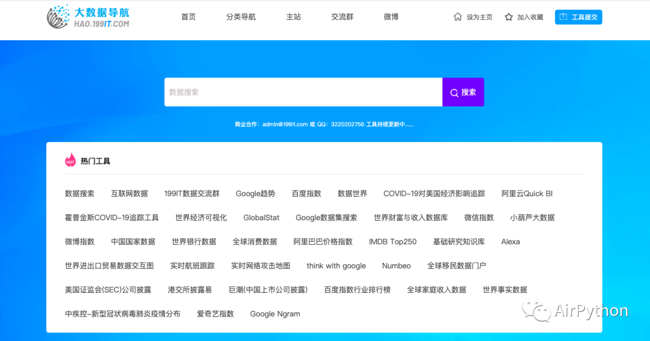Open the Google趋势 link
The height and width of the screenshot is (341, 650).
point(255,194)
